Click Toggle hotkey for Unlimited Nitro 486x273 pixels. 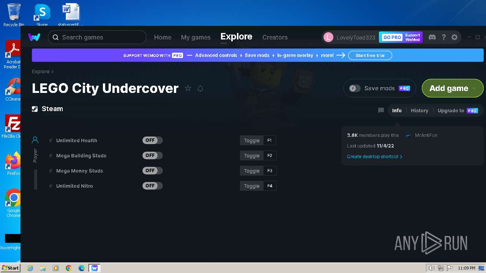tap(252, 186)
